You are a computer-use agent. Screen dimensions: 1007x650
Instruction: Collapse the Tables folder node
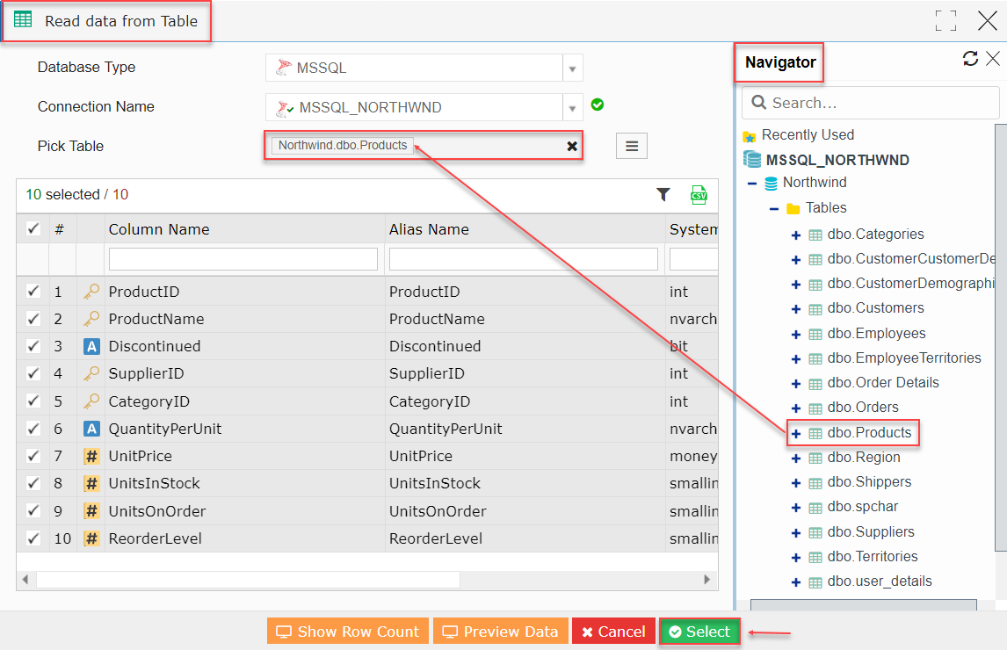[774, 209]
